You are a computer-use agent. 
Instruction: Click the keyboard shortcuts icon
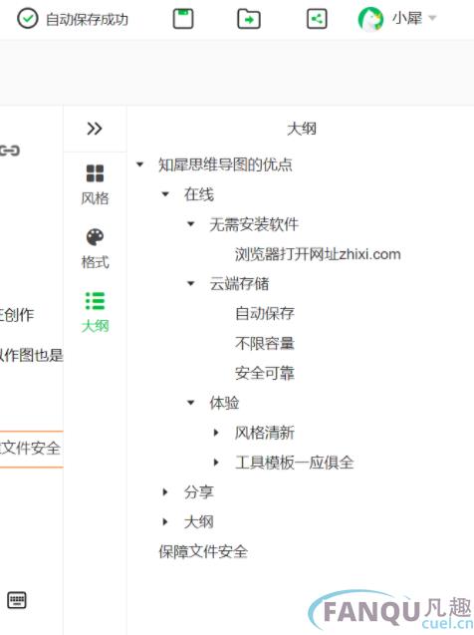click(17, 600)
